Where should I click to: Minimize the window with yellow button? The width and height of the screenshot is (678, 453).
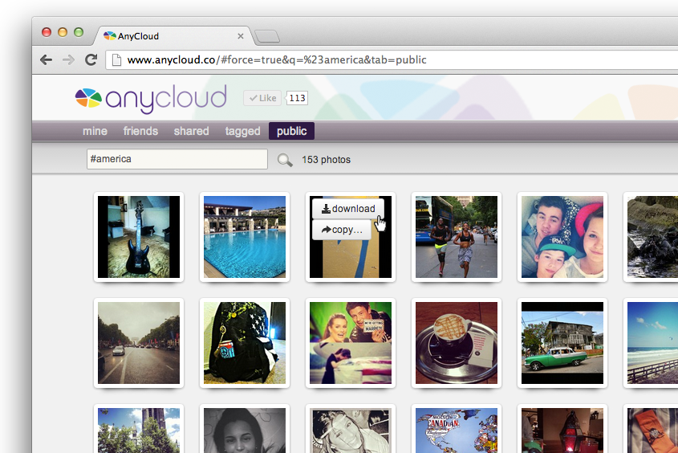click(x=63, y=32)
